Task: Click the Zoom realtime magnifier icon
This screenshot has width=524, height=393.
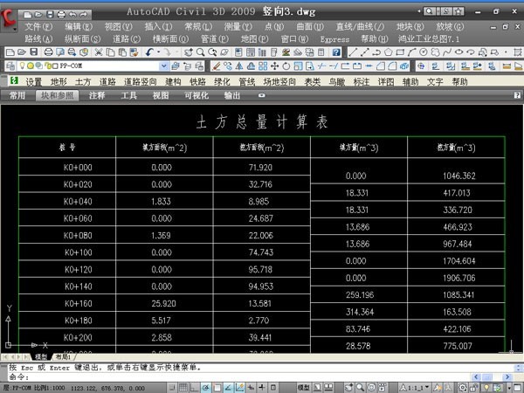Action: click(200, 52)
